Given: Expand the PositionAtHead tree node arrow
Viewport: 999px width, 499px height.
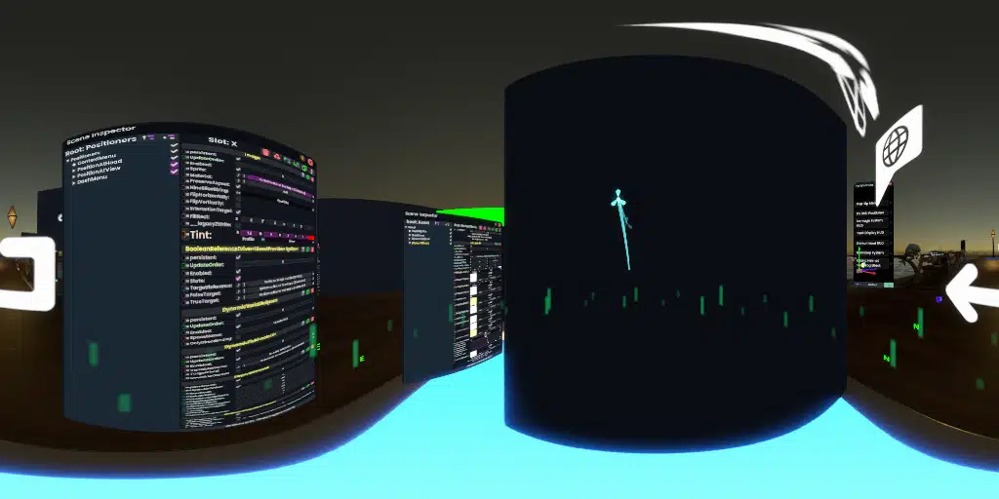Looking at the screenshot, I should 74,170.
